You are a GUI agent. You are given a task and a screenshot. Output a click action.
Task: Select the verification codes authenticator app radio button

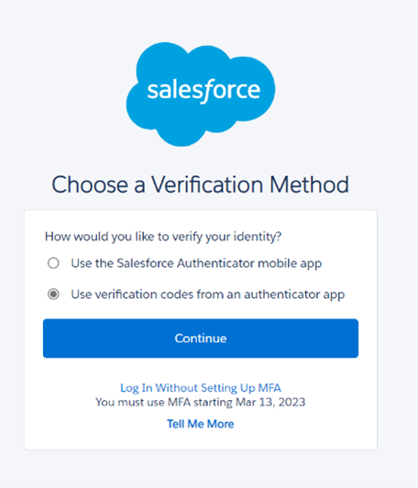coord(53,294)
